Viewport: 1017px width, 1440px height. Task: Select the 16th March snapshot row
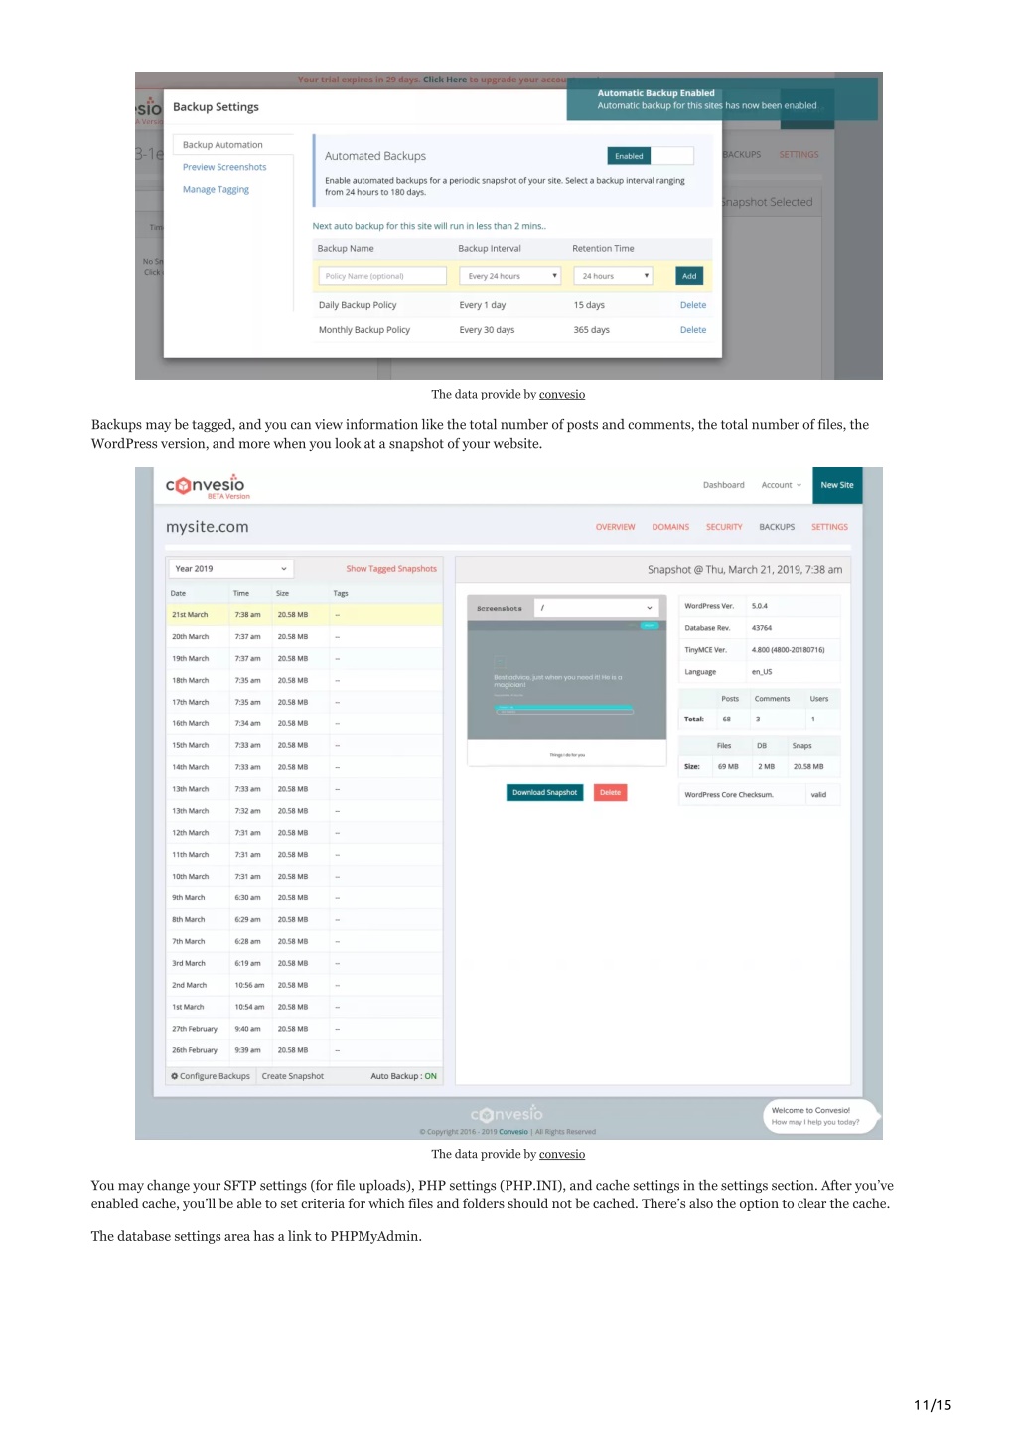304,724
